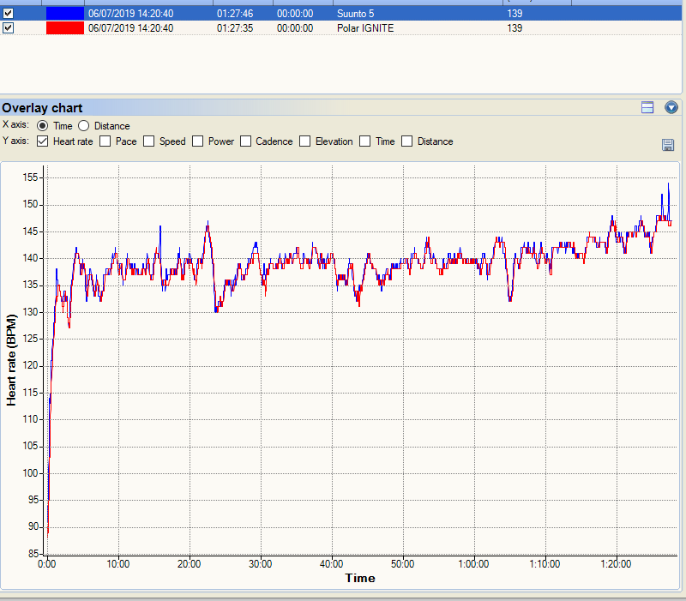Click the 01:27:46 duration cell

pos(235,14)
